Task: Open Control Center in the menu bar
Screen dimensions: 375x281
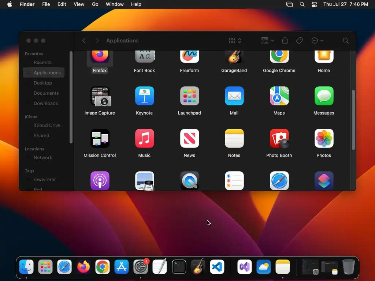Action: 314,4
